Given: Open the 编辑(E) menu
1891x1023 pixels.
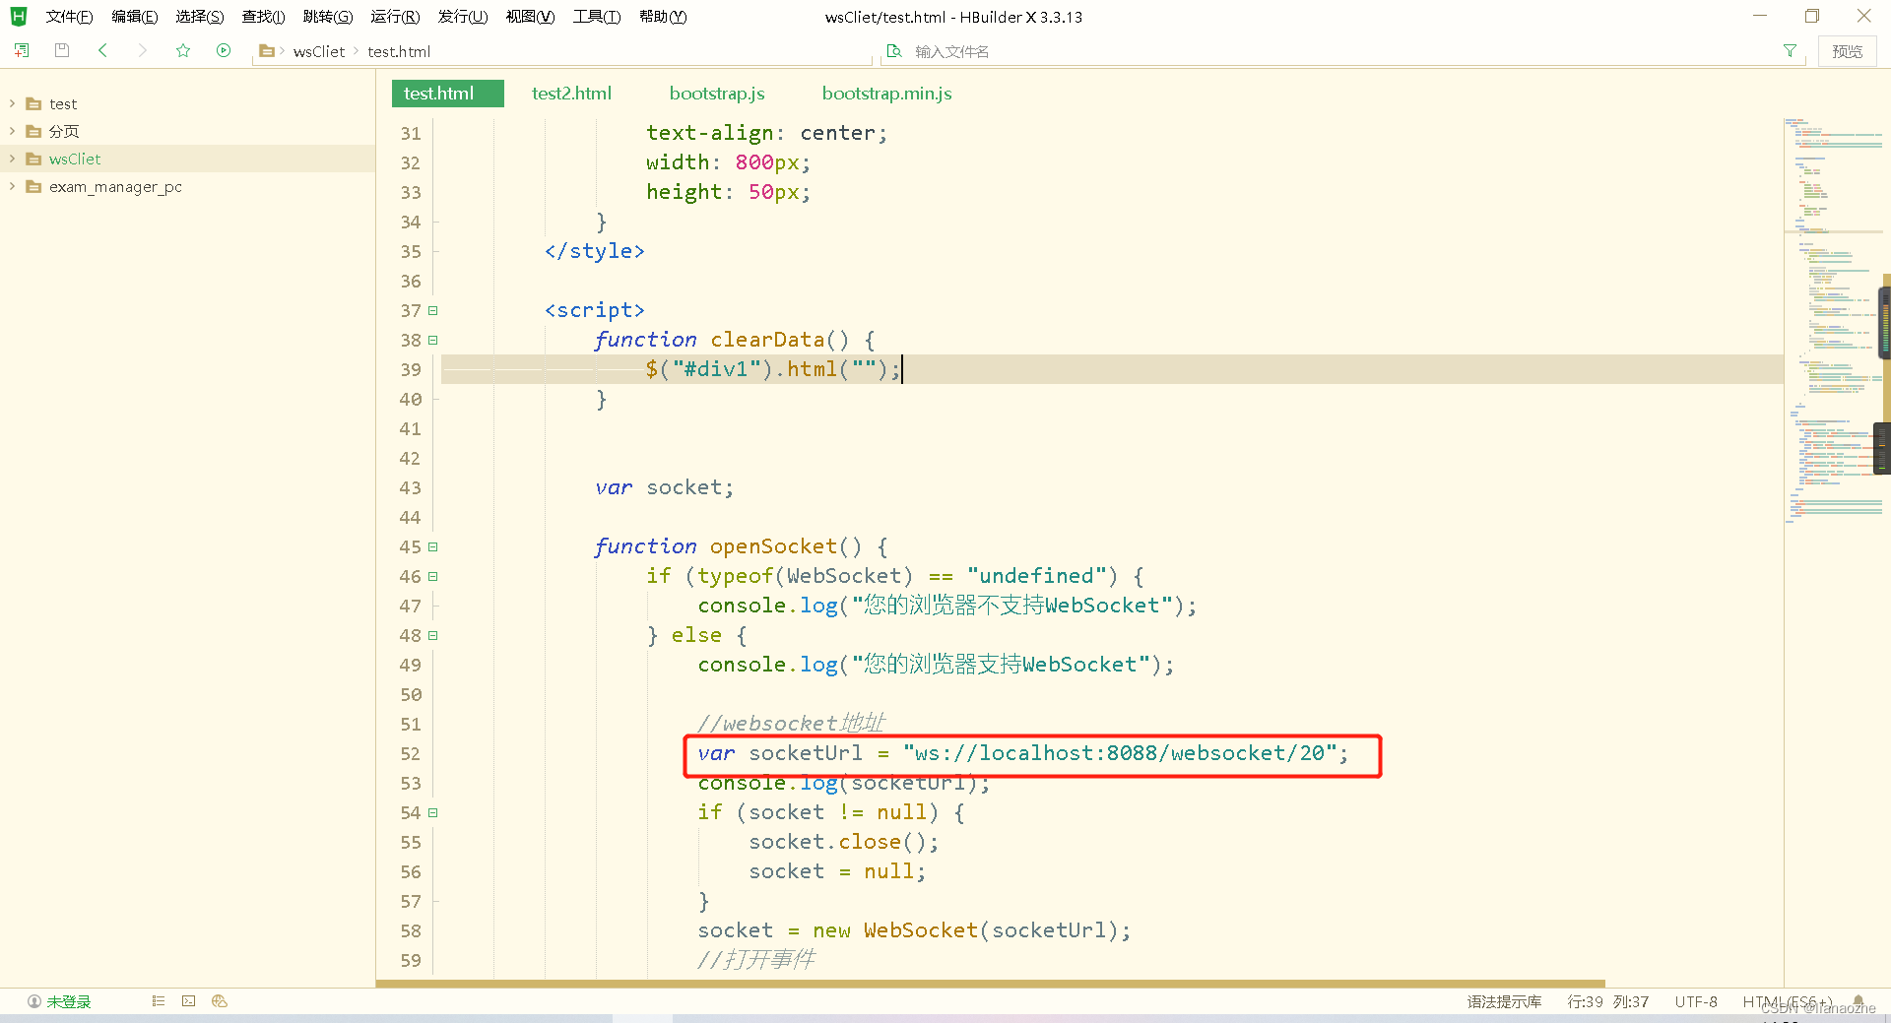Looking at the screenshot, I should tap(135, 17).
